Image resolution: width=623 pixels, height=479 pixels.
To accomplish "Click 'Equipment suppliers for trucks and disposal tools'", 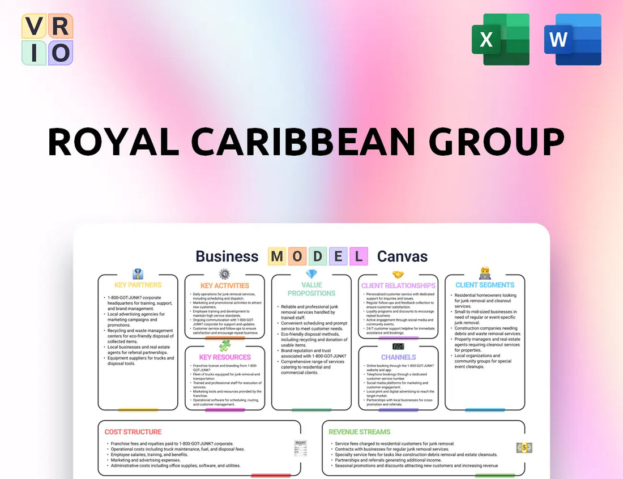I will tap(140, 361).
